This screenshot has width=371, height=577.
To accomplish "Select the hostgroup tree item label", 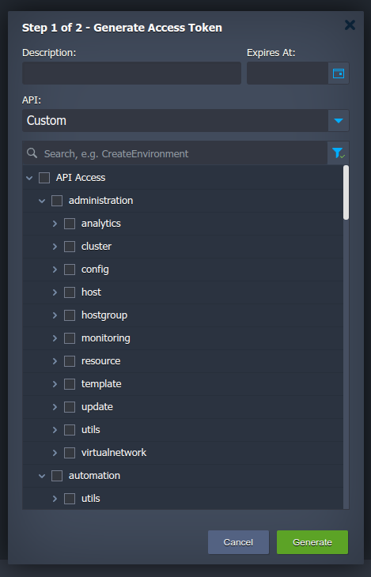I will pos(104,315).
